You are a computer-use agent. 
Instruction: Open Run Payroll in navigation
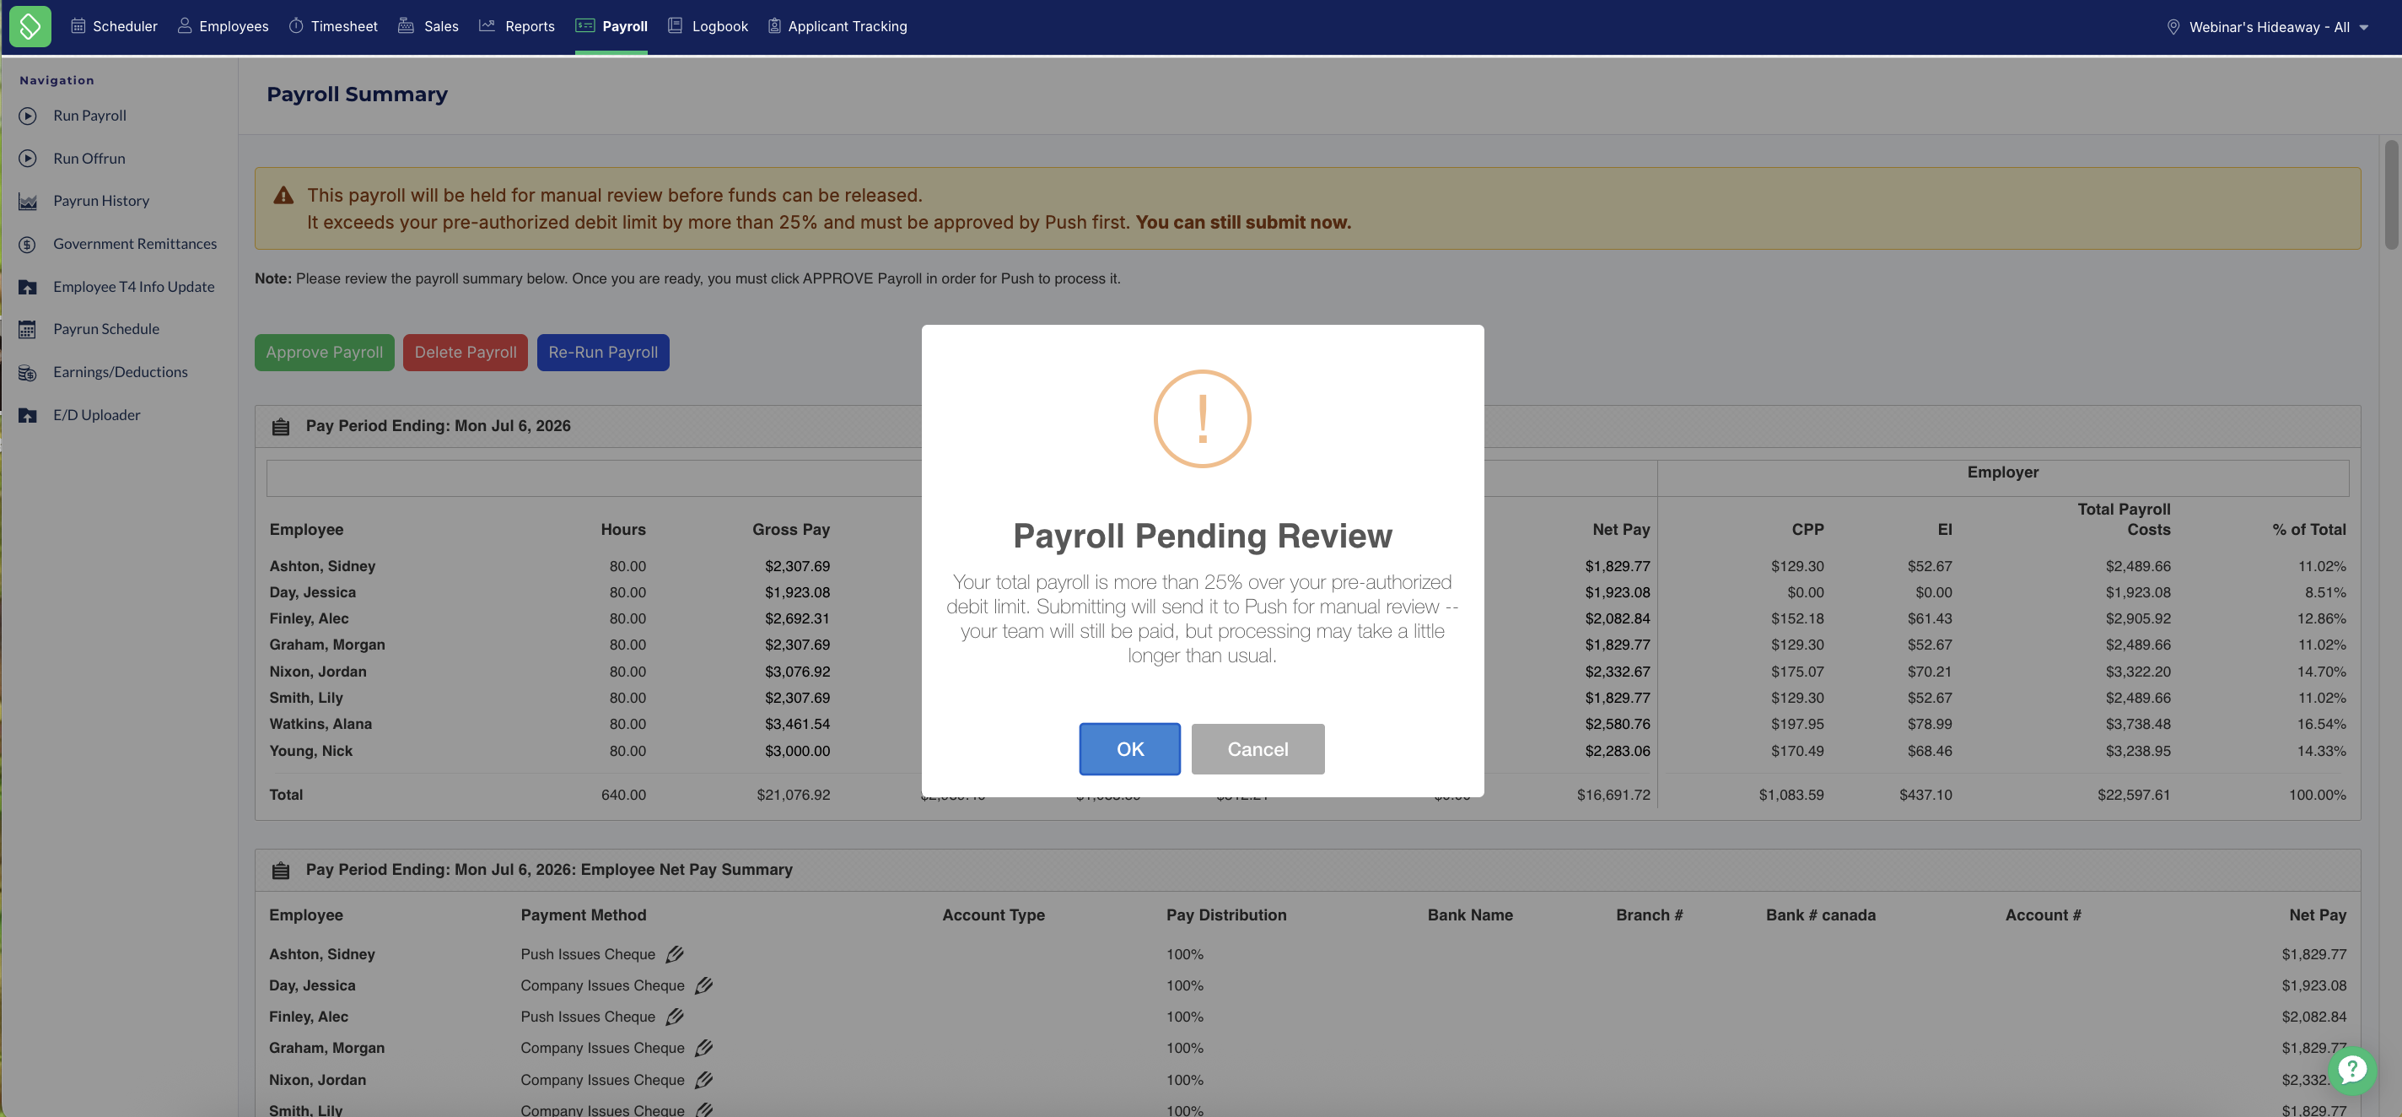click(x=89, y=116)
